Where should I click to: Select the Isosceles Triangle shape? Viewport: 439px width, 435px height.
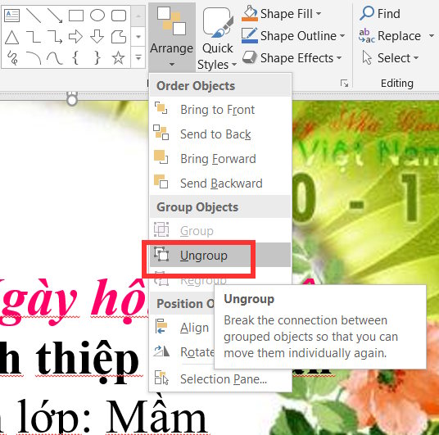coord(12,37)
